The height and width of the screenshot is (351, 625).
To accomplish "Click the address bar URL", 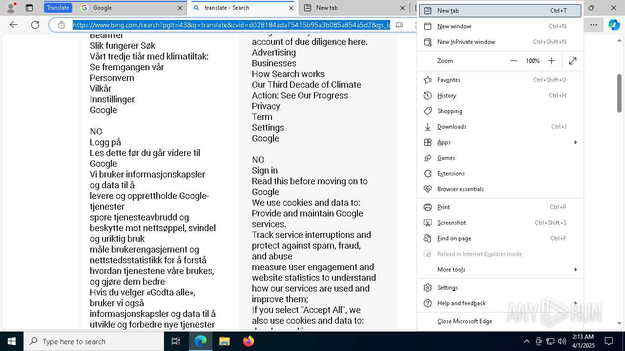I will [x=231, y=25].
